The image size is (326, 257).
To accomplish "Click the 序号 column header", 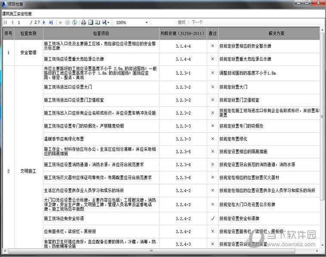I will tap(8, 34).
